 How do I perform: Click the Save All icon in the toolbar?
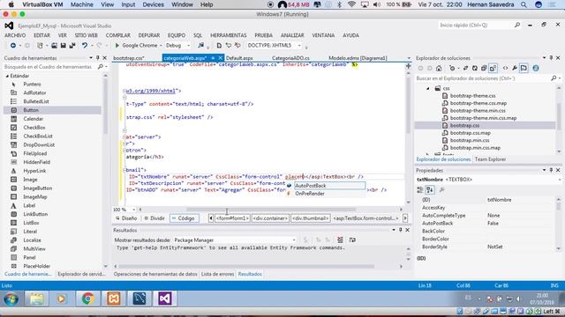pos(72,46)
